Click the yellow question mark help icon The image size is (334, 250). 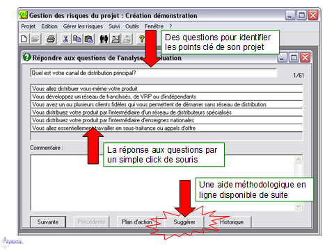pyautogui.click(x=141, y=39)
